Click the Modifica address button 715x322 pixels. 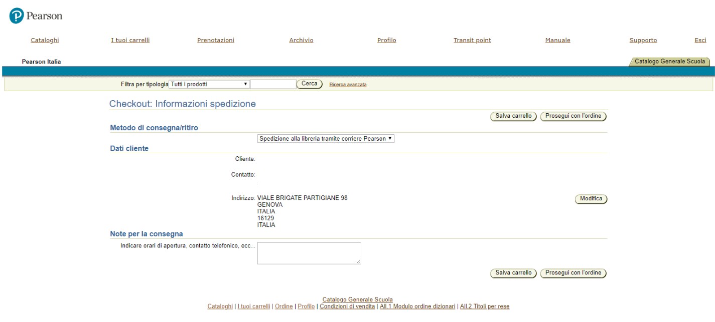click(591, 199)
